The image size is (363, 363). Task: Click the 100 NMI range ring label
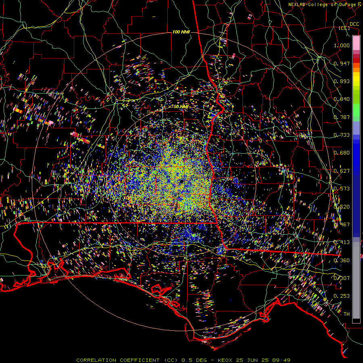pos(181,32)
